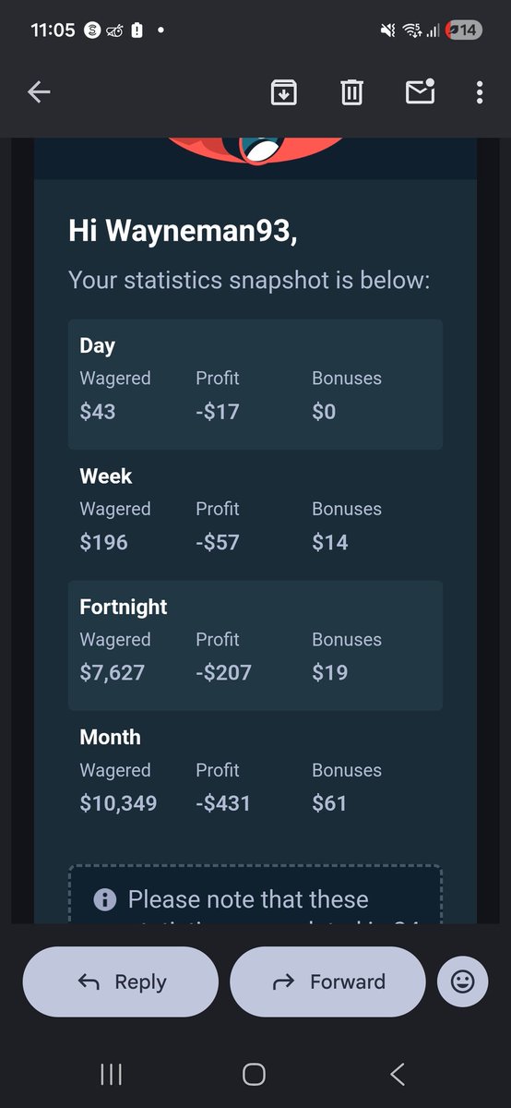Archive this email with the box icon
Screen dimensions: 511x1108
(283, 91)
